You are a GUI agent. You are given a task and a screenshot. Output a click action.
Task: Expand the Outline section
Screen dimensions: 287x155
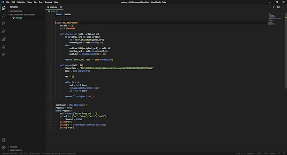tap(14, 147)
